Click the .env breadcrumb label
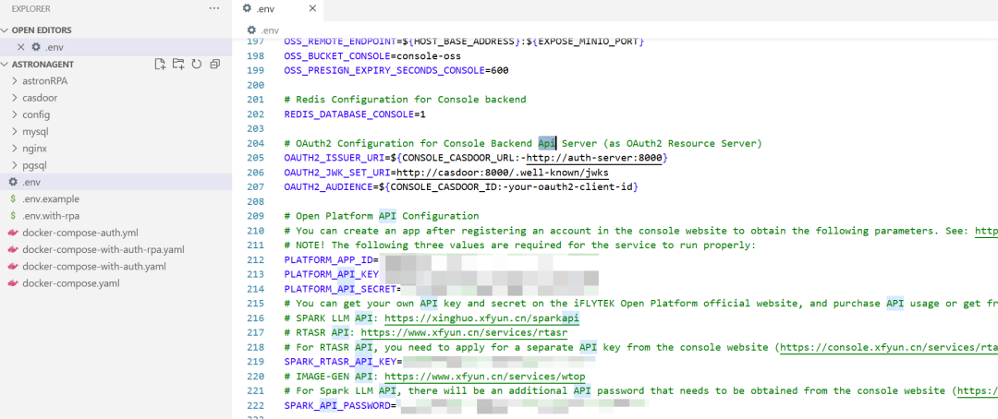Screen dimensions: 998x419 tap(271, 30)
